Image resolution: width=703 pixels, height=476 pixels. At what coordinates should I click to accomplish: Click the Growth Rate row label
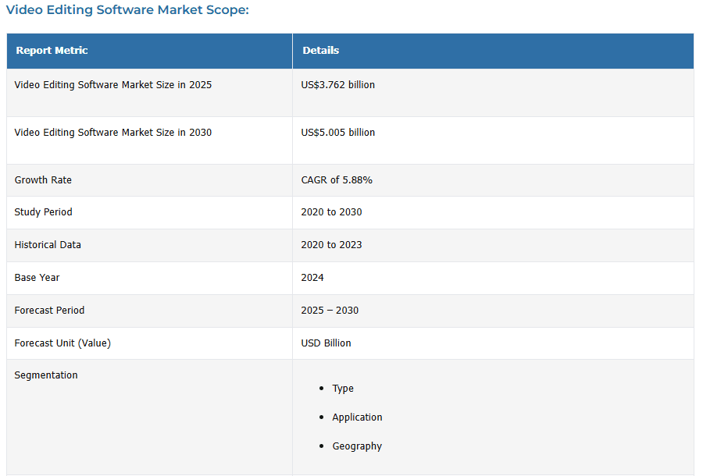(x=43, y=180)
